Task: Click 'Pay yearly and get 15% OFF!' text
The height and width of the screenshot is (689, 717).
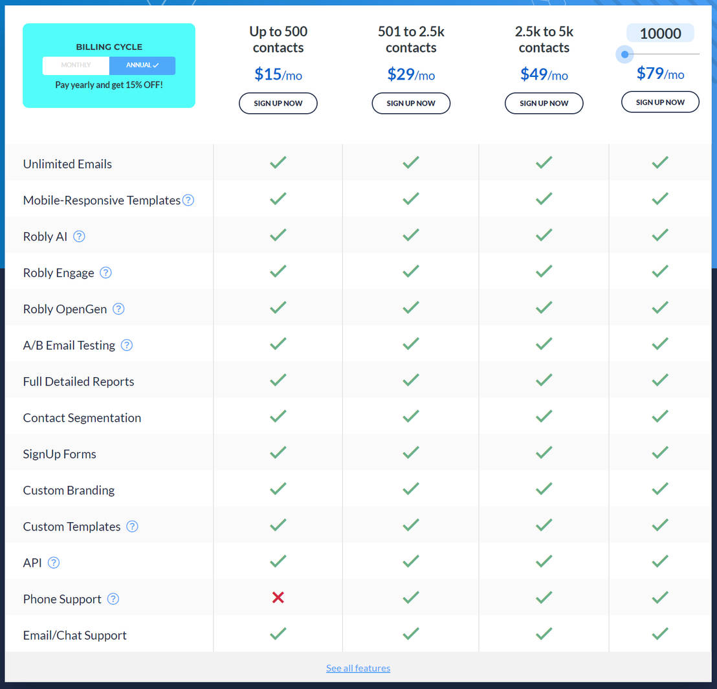Action: pyautogui.click(x=109, y=85)
